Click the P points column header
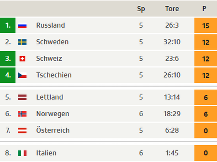 coord(204,9)
